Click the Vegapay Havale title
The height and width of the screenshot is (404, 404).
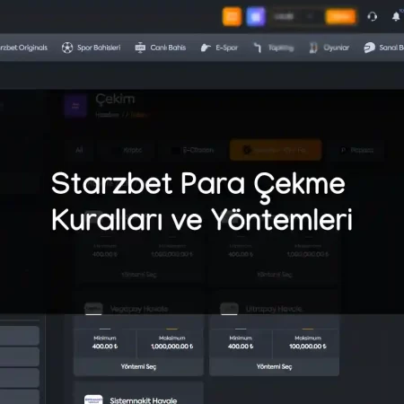[139, 309]
